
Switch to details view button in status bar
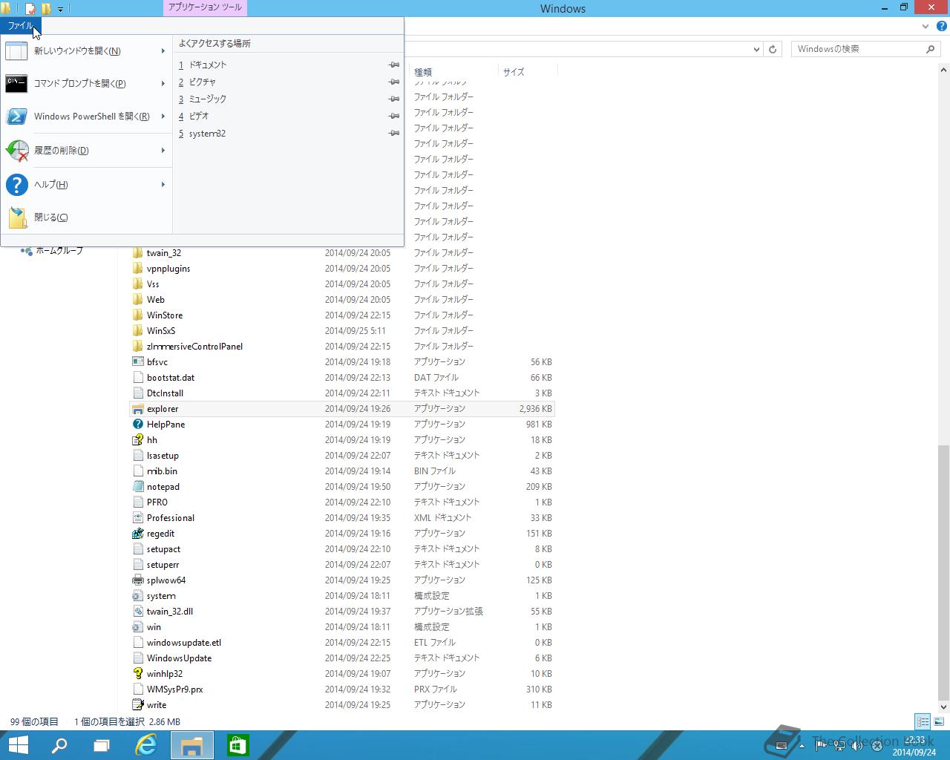pyautogui.click(x=923, y=721)
